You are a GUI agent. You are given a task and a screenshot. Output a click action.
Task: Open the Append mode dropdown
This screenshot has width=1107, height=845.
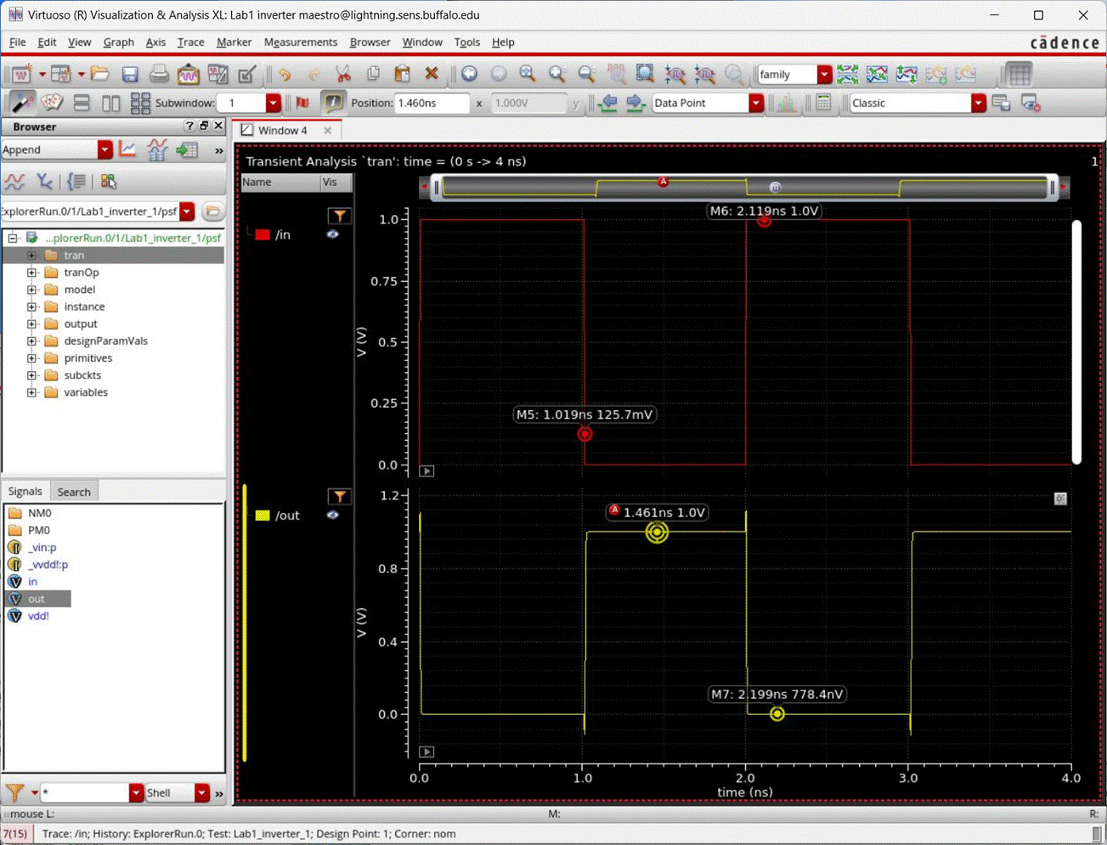click(104, 149)
